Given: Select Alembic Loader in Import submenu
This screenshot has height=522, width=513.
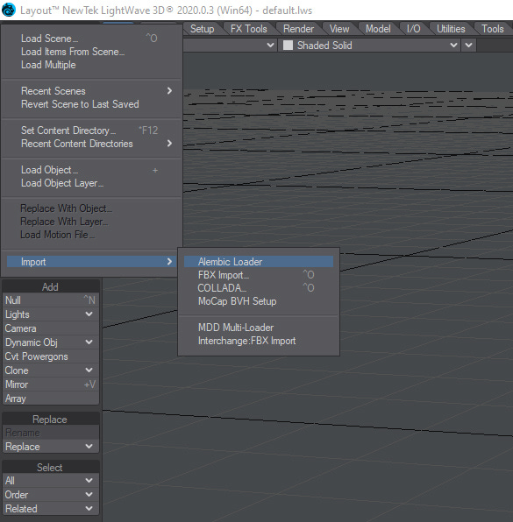Looking at the screenshot, I should [259, 262].
